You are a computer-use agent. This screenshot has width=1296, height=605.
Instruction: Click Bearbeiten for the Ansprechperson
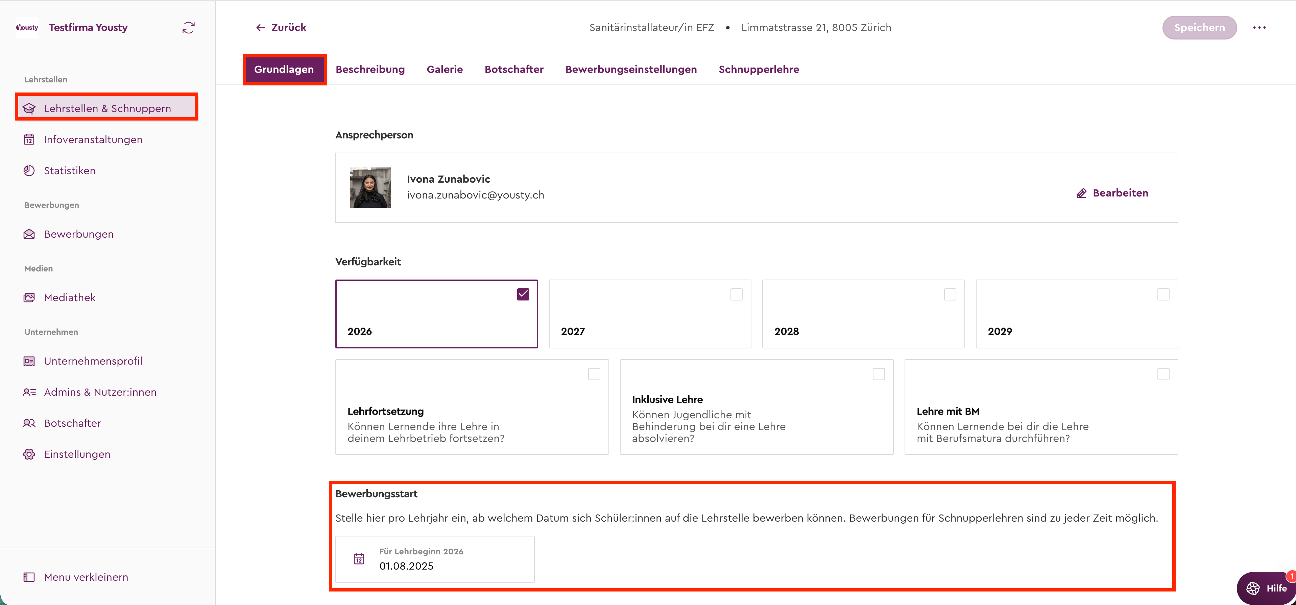[x=1112, y=193]
